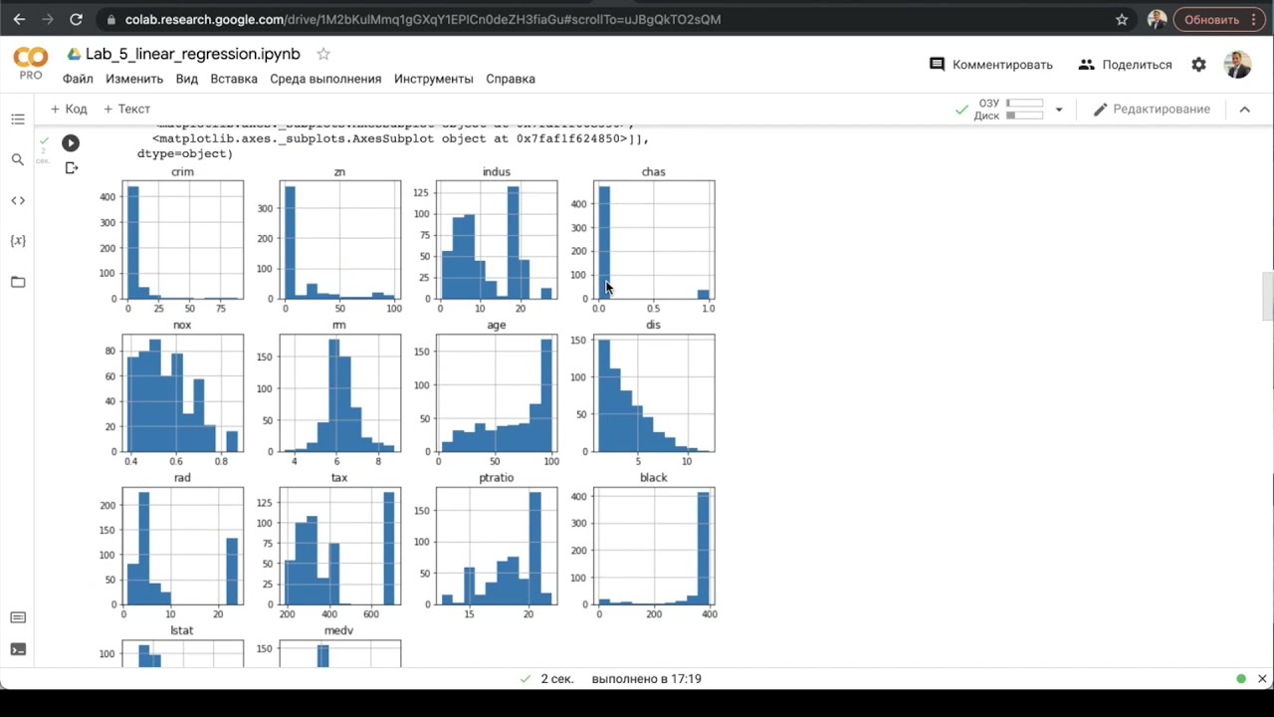This screenshot has height=717, width=1274.
Task: Open the Инструменты menu
Action: coord(434,79)
